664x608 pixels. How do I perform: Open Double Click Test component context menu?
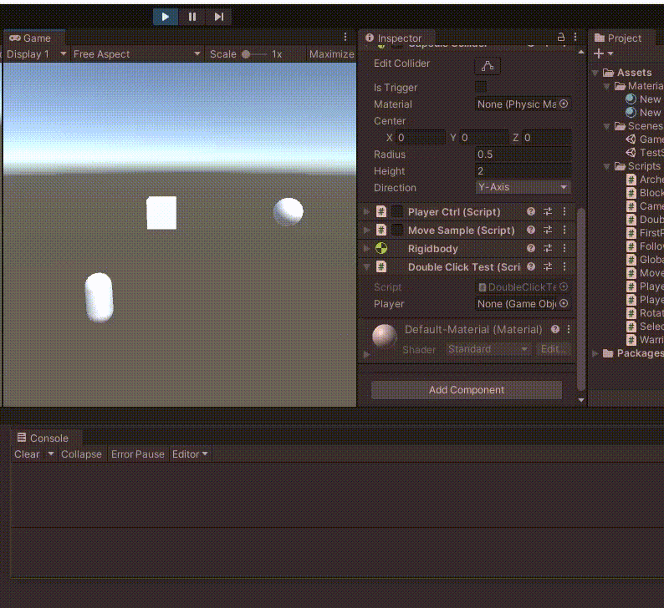pyautogui.click(x=564, y=266)
